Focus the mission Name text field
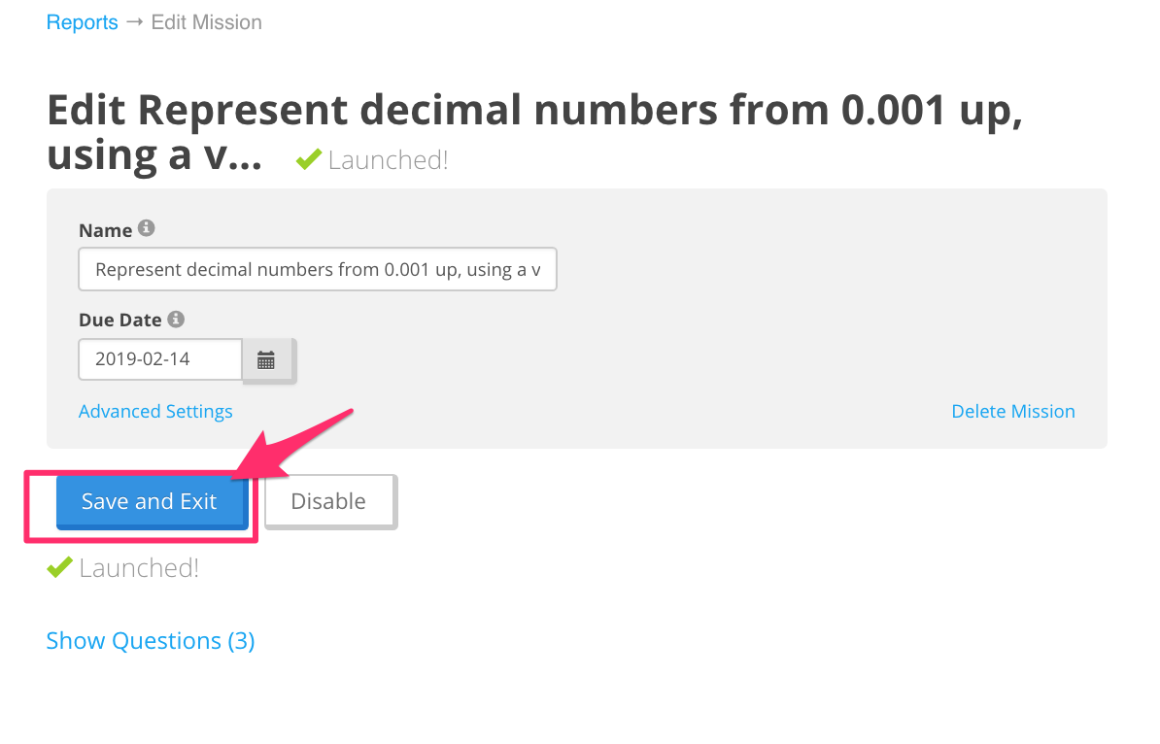Screen dimensions: 1160x744 point(318,269)
